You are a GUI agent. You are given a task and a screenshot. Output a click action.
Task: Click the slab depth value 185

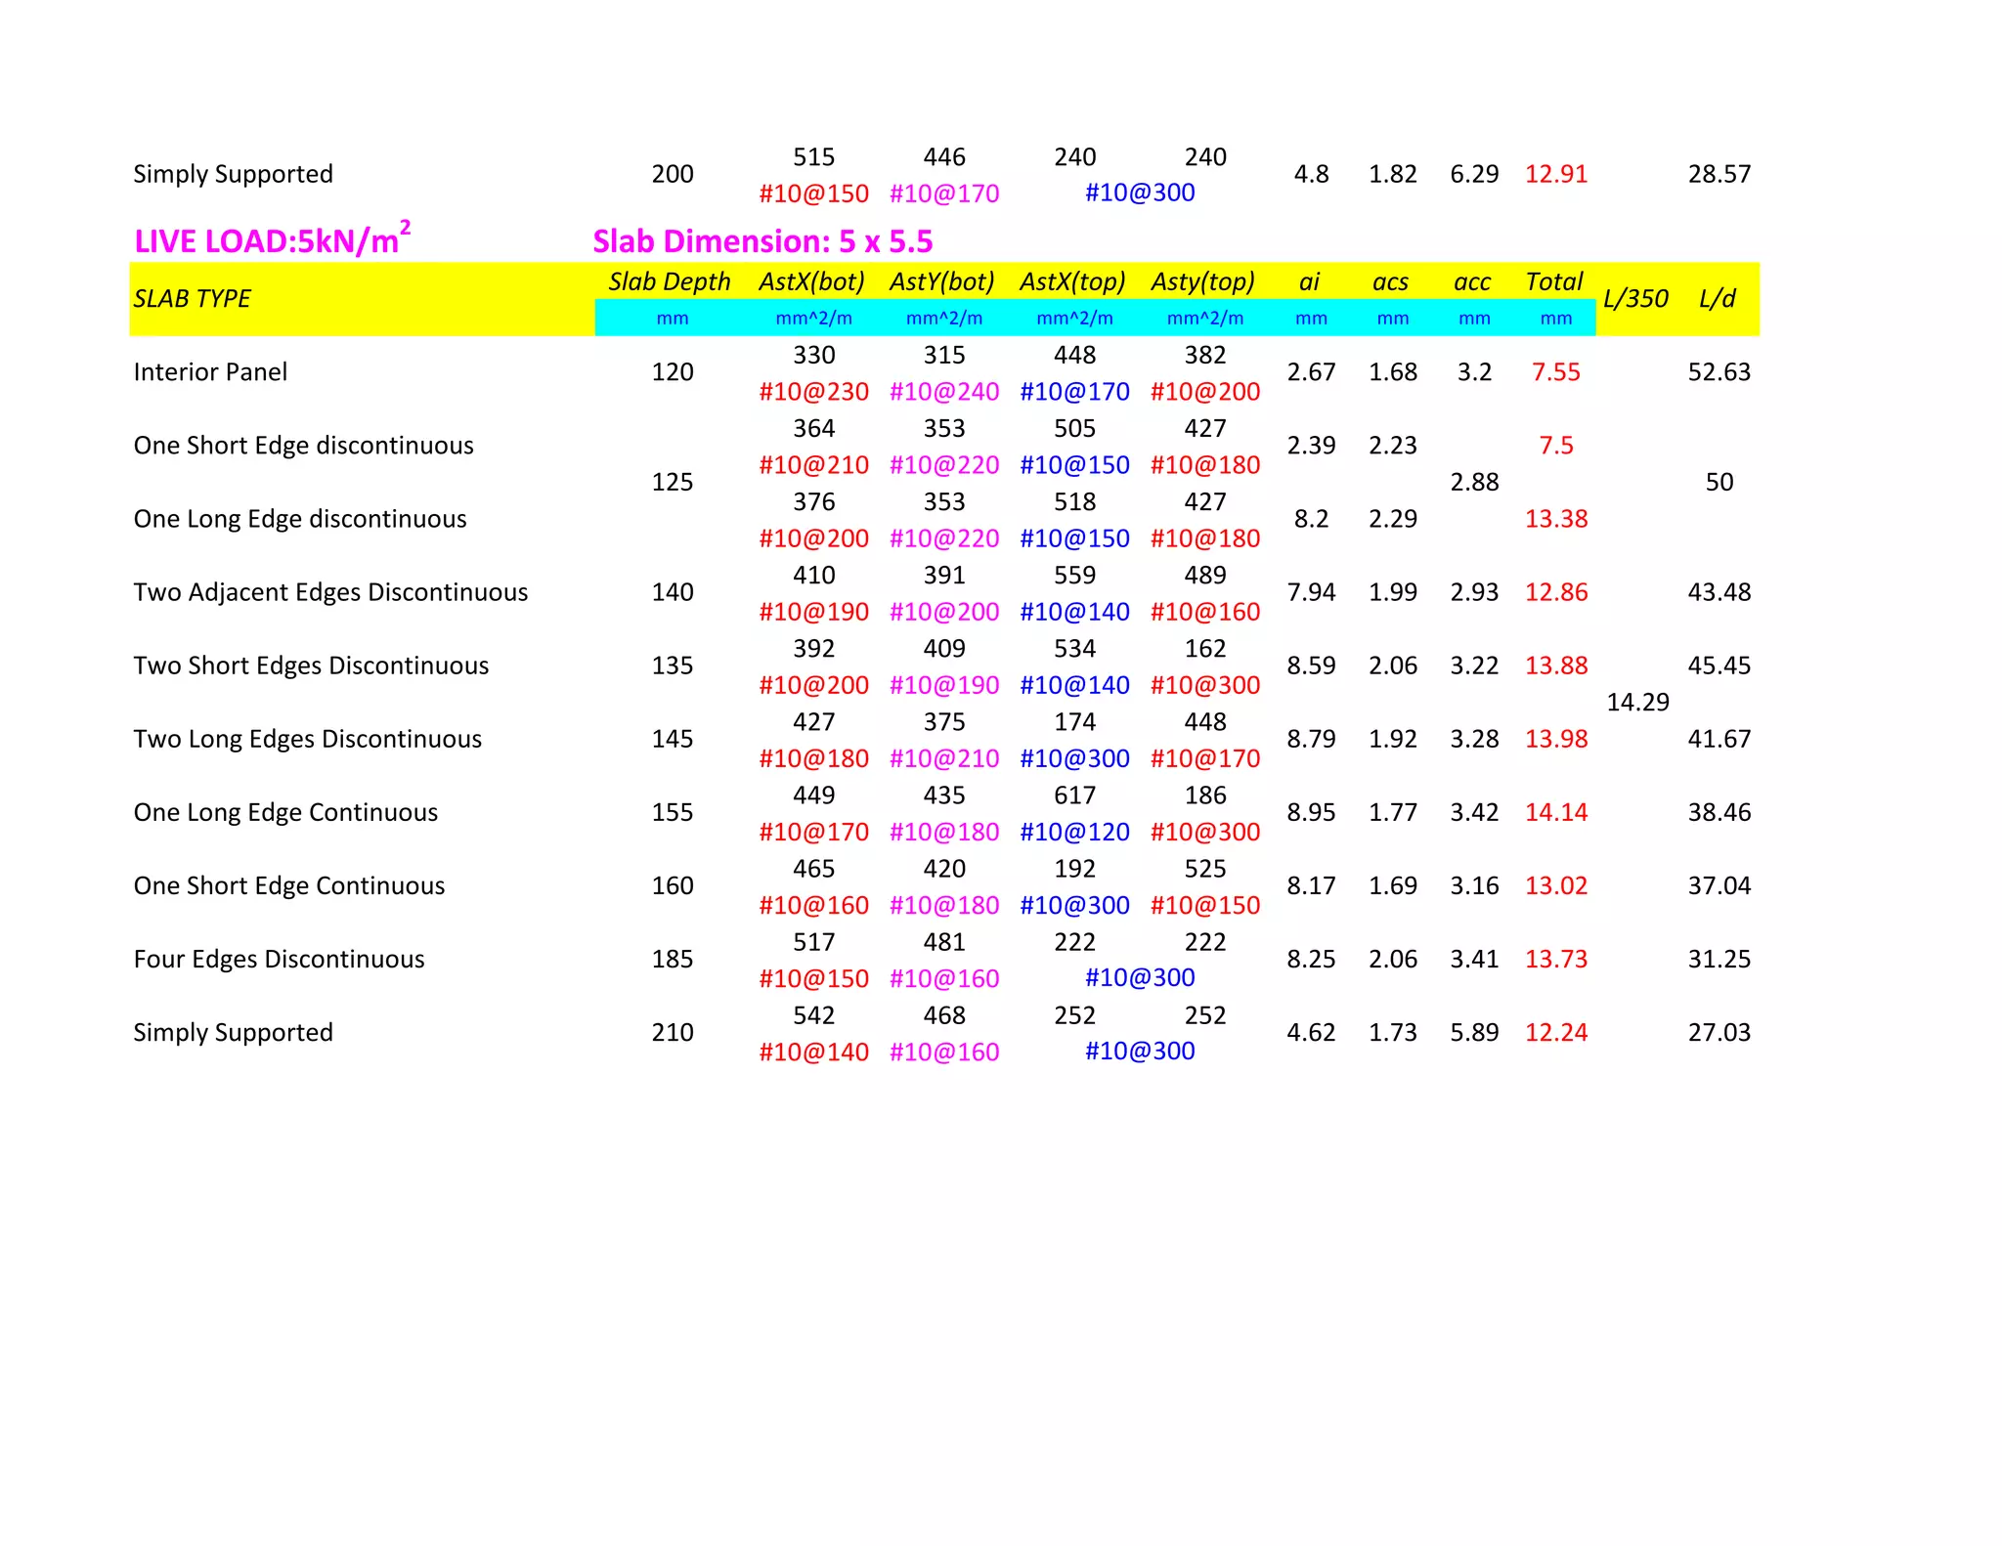pyautogui.click(x=673, y=960)
